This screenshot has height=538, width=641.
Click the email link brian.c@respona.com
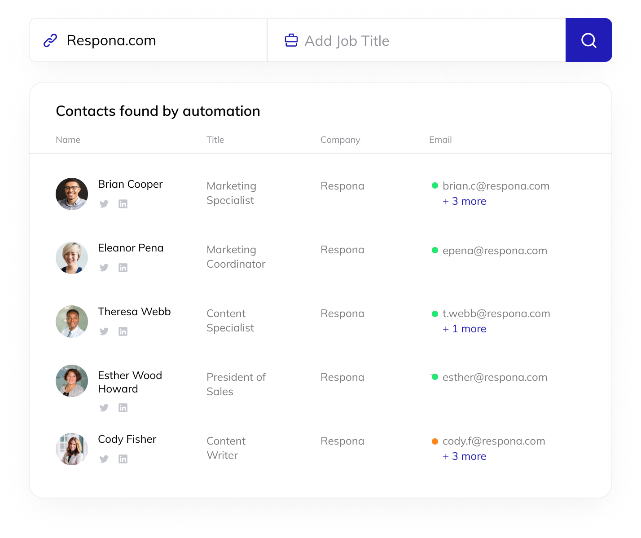click(496, 185)
